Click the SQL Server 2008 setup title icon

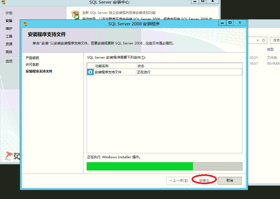click(25, 24)
